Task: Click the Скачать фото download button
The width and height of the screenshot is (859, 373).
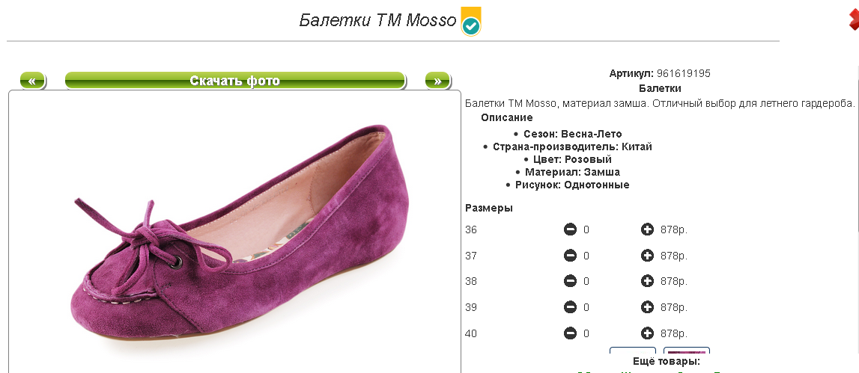Action: point(234,81)
